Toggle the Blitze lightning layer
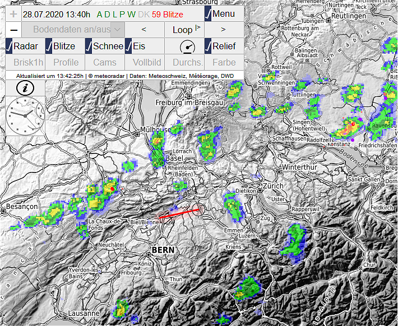This screenshot has width=398, height=326. click(x=65, y=46)
